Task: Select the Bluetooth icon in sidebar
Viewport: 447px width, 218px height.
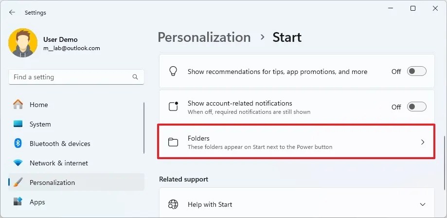Action: (18, 143)
